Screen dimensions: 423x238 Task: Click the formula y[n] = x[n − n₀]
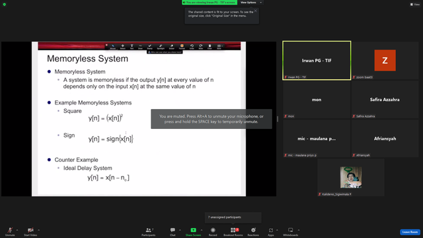click(x=108, y=178)
